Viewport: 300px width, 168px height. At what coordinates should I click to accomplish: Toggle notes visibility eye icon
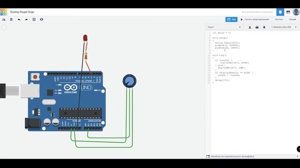(42, 20)
